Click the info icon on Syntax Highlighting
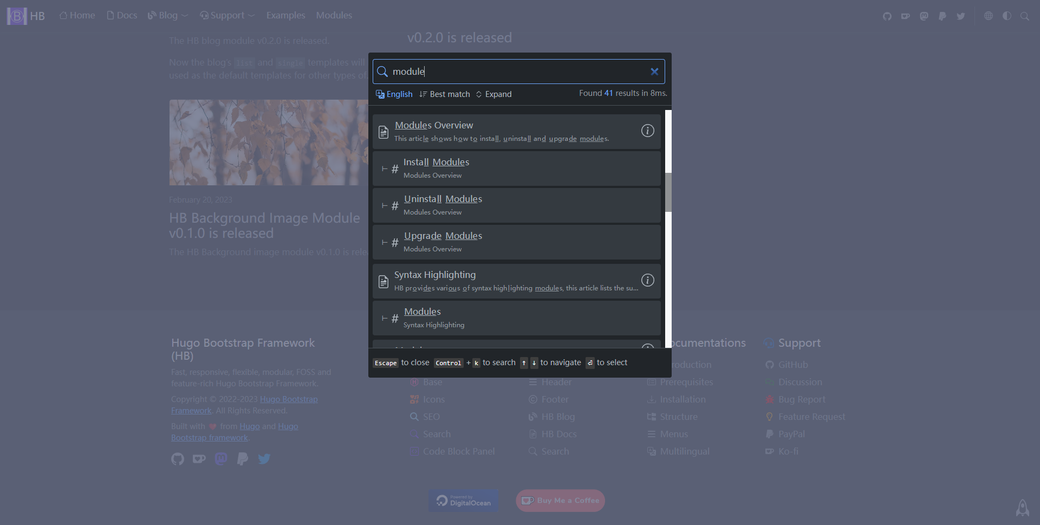Viewport: 1040px width, 525px height. pyautogui.click(x=647, y=280)
